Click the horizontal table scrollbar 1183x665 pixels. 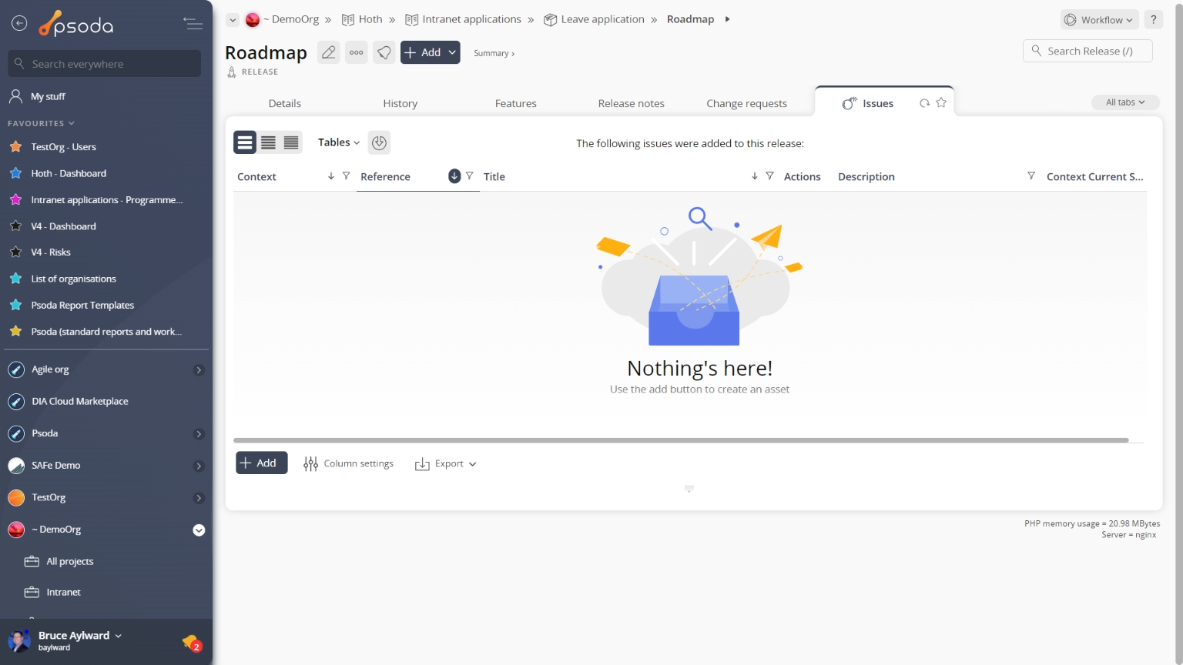coord(681,440)
